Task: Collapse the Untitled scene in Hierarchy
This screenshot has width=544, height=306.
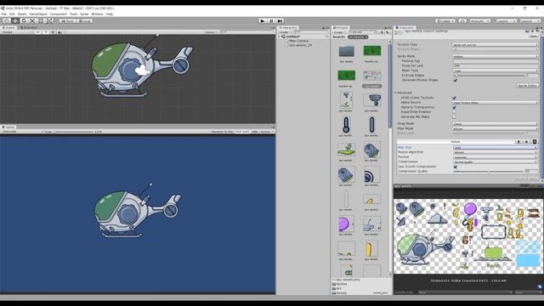Action: coord(280,37)
